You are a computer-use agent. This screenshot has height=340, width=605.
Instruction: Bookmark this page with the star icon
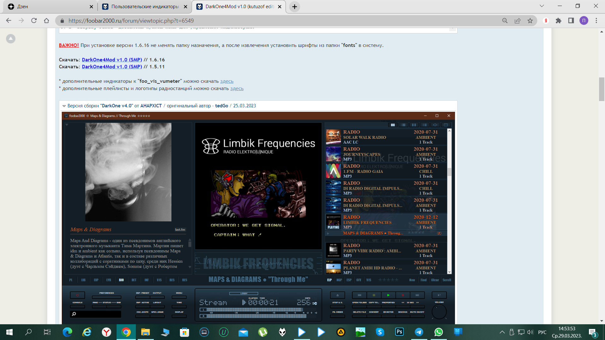coord(530,21)
